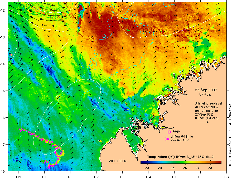This screenshot has height=179, width=232.
Task: Click the 'Argo' legend label
Action: click(176, 131)
